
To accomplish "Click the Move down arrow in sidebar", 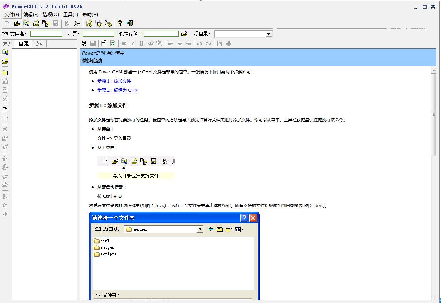I will pyautogui.click(x=5, y=167).
